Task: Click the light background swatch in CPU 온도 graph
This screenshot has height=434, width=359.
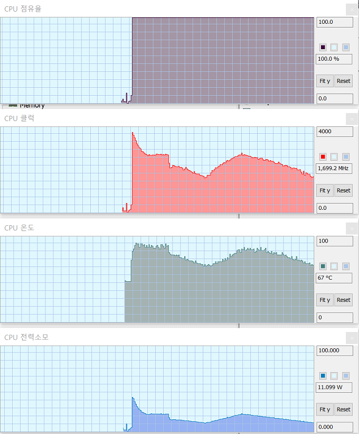Action: tap(334, 266)
